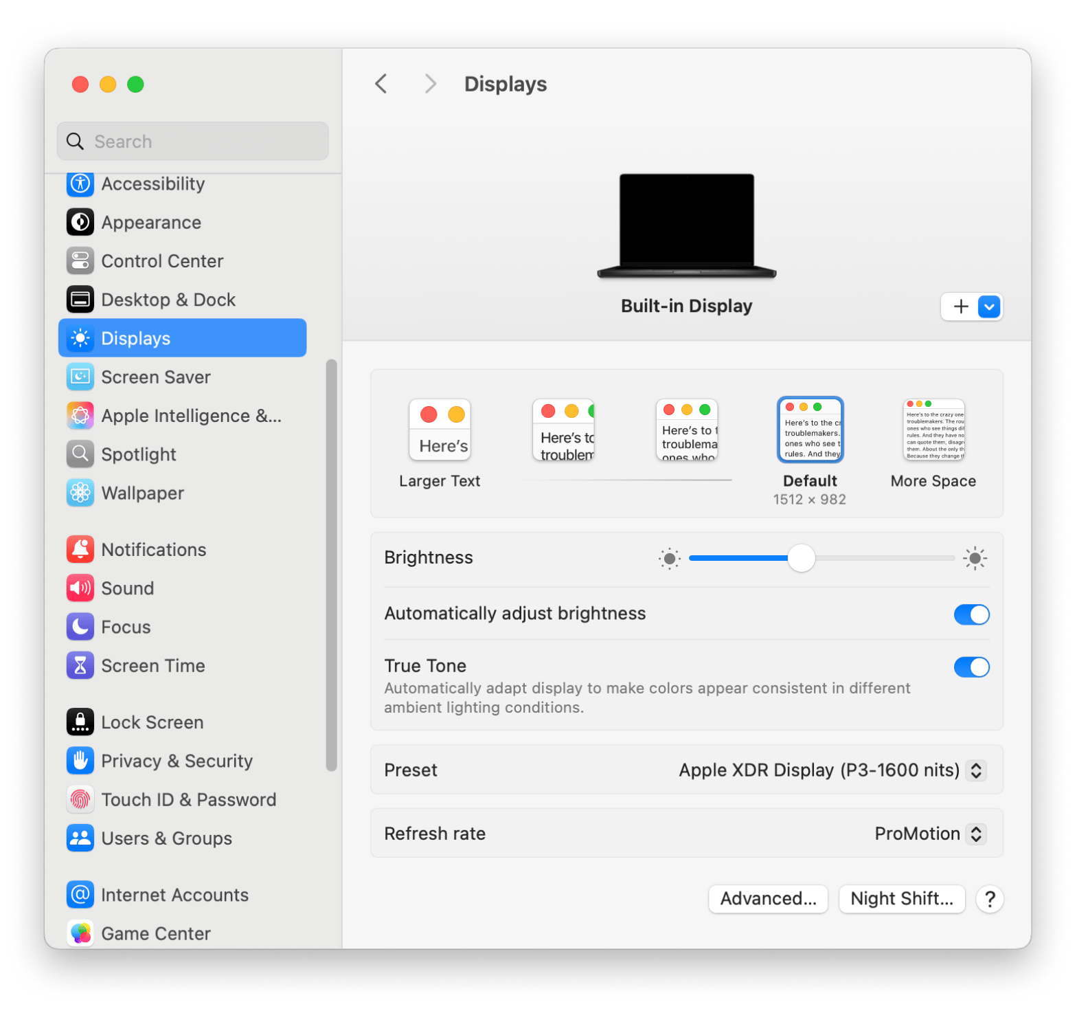Choose the second resolution thumbnail

563,430
